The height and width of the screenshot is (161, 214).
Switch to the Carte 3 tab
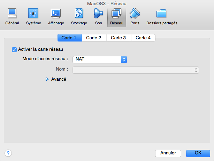point(119,38)
